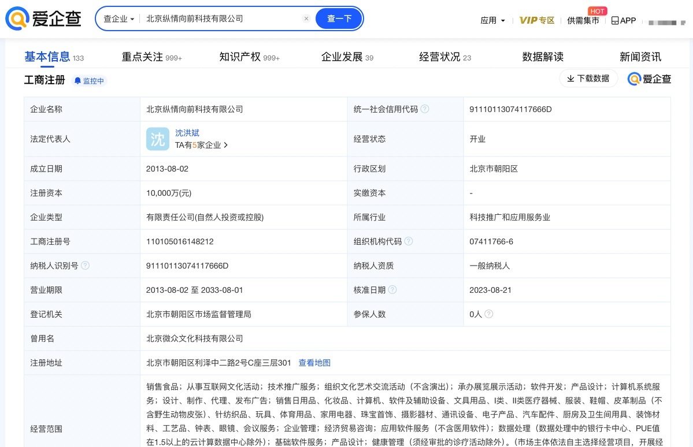Viewport: 693px width, 447px height.
Task: Click the business term 2013-08-02 至 2033-08-01
Action: pyautogui.click(x=194, y=290)
